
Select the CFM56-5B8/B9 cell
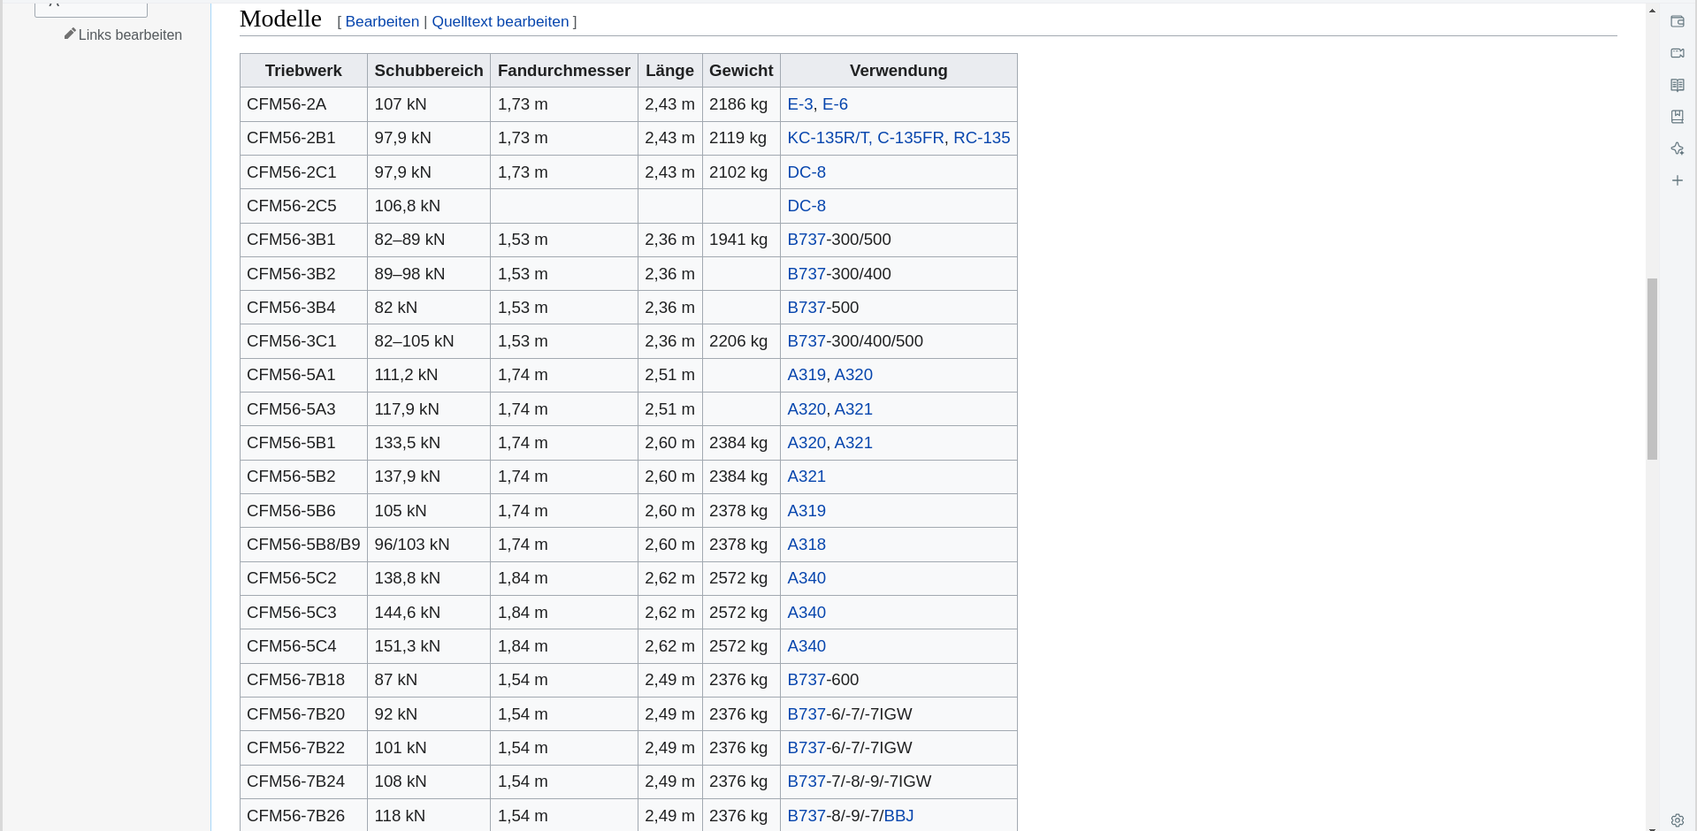[x=303, y=545]
